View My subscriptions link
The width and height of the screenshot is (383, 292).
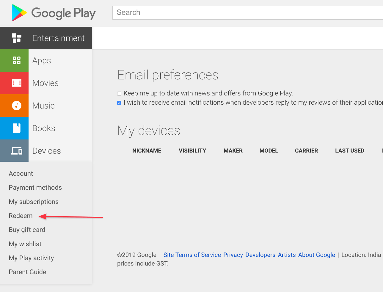(x=34, y=202)
